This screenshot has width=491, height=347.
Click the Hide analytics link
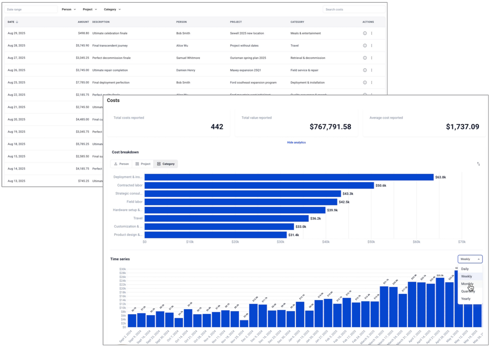(296, 142)
